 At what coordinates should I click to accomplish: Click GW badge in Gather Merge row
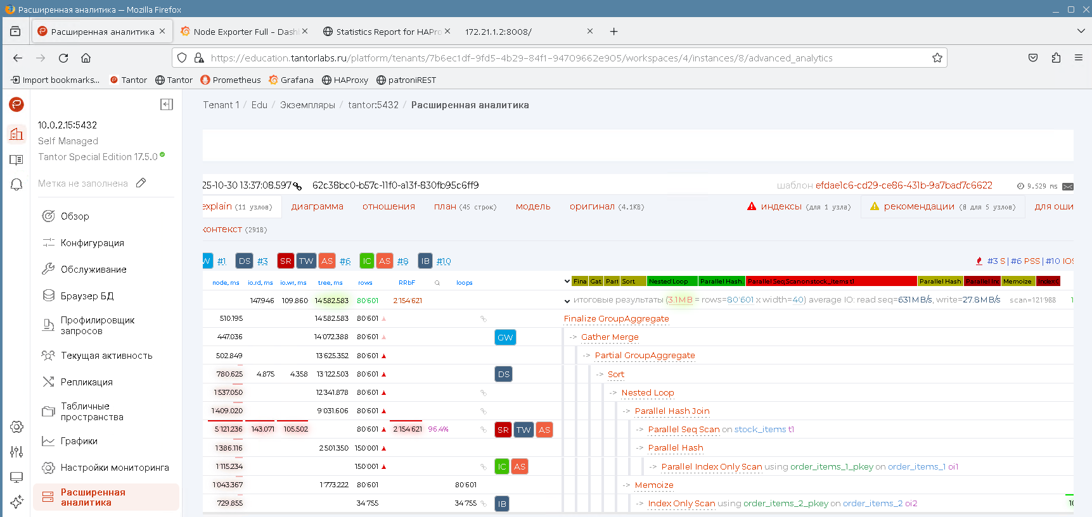tap(505, 337)
